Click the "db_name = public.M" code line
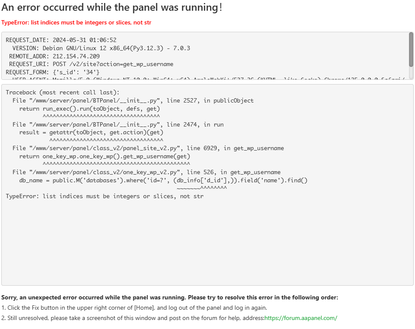 pyautogui.click(x=163, y=180)
